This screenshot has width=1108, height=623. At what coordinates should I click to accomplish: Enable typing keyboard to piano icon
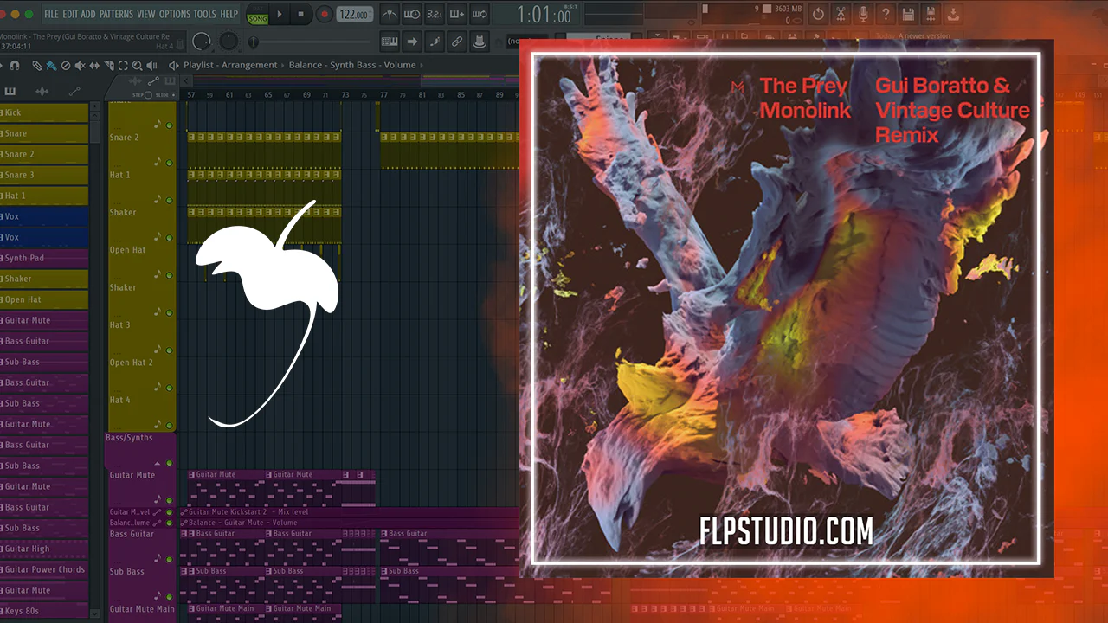coord(390,42)
